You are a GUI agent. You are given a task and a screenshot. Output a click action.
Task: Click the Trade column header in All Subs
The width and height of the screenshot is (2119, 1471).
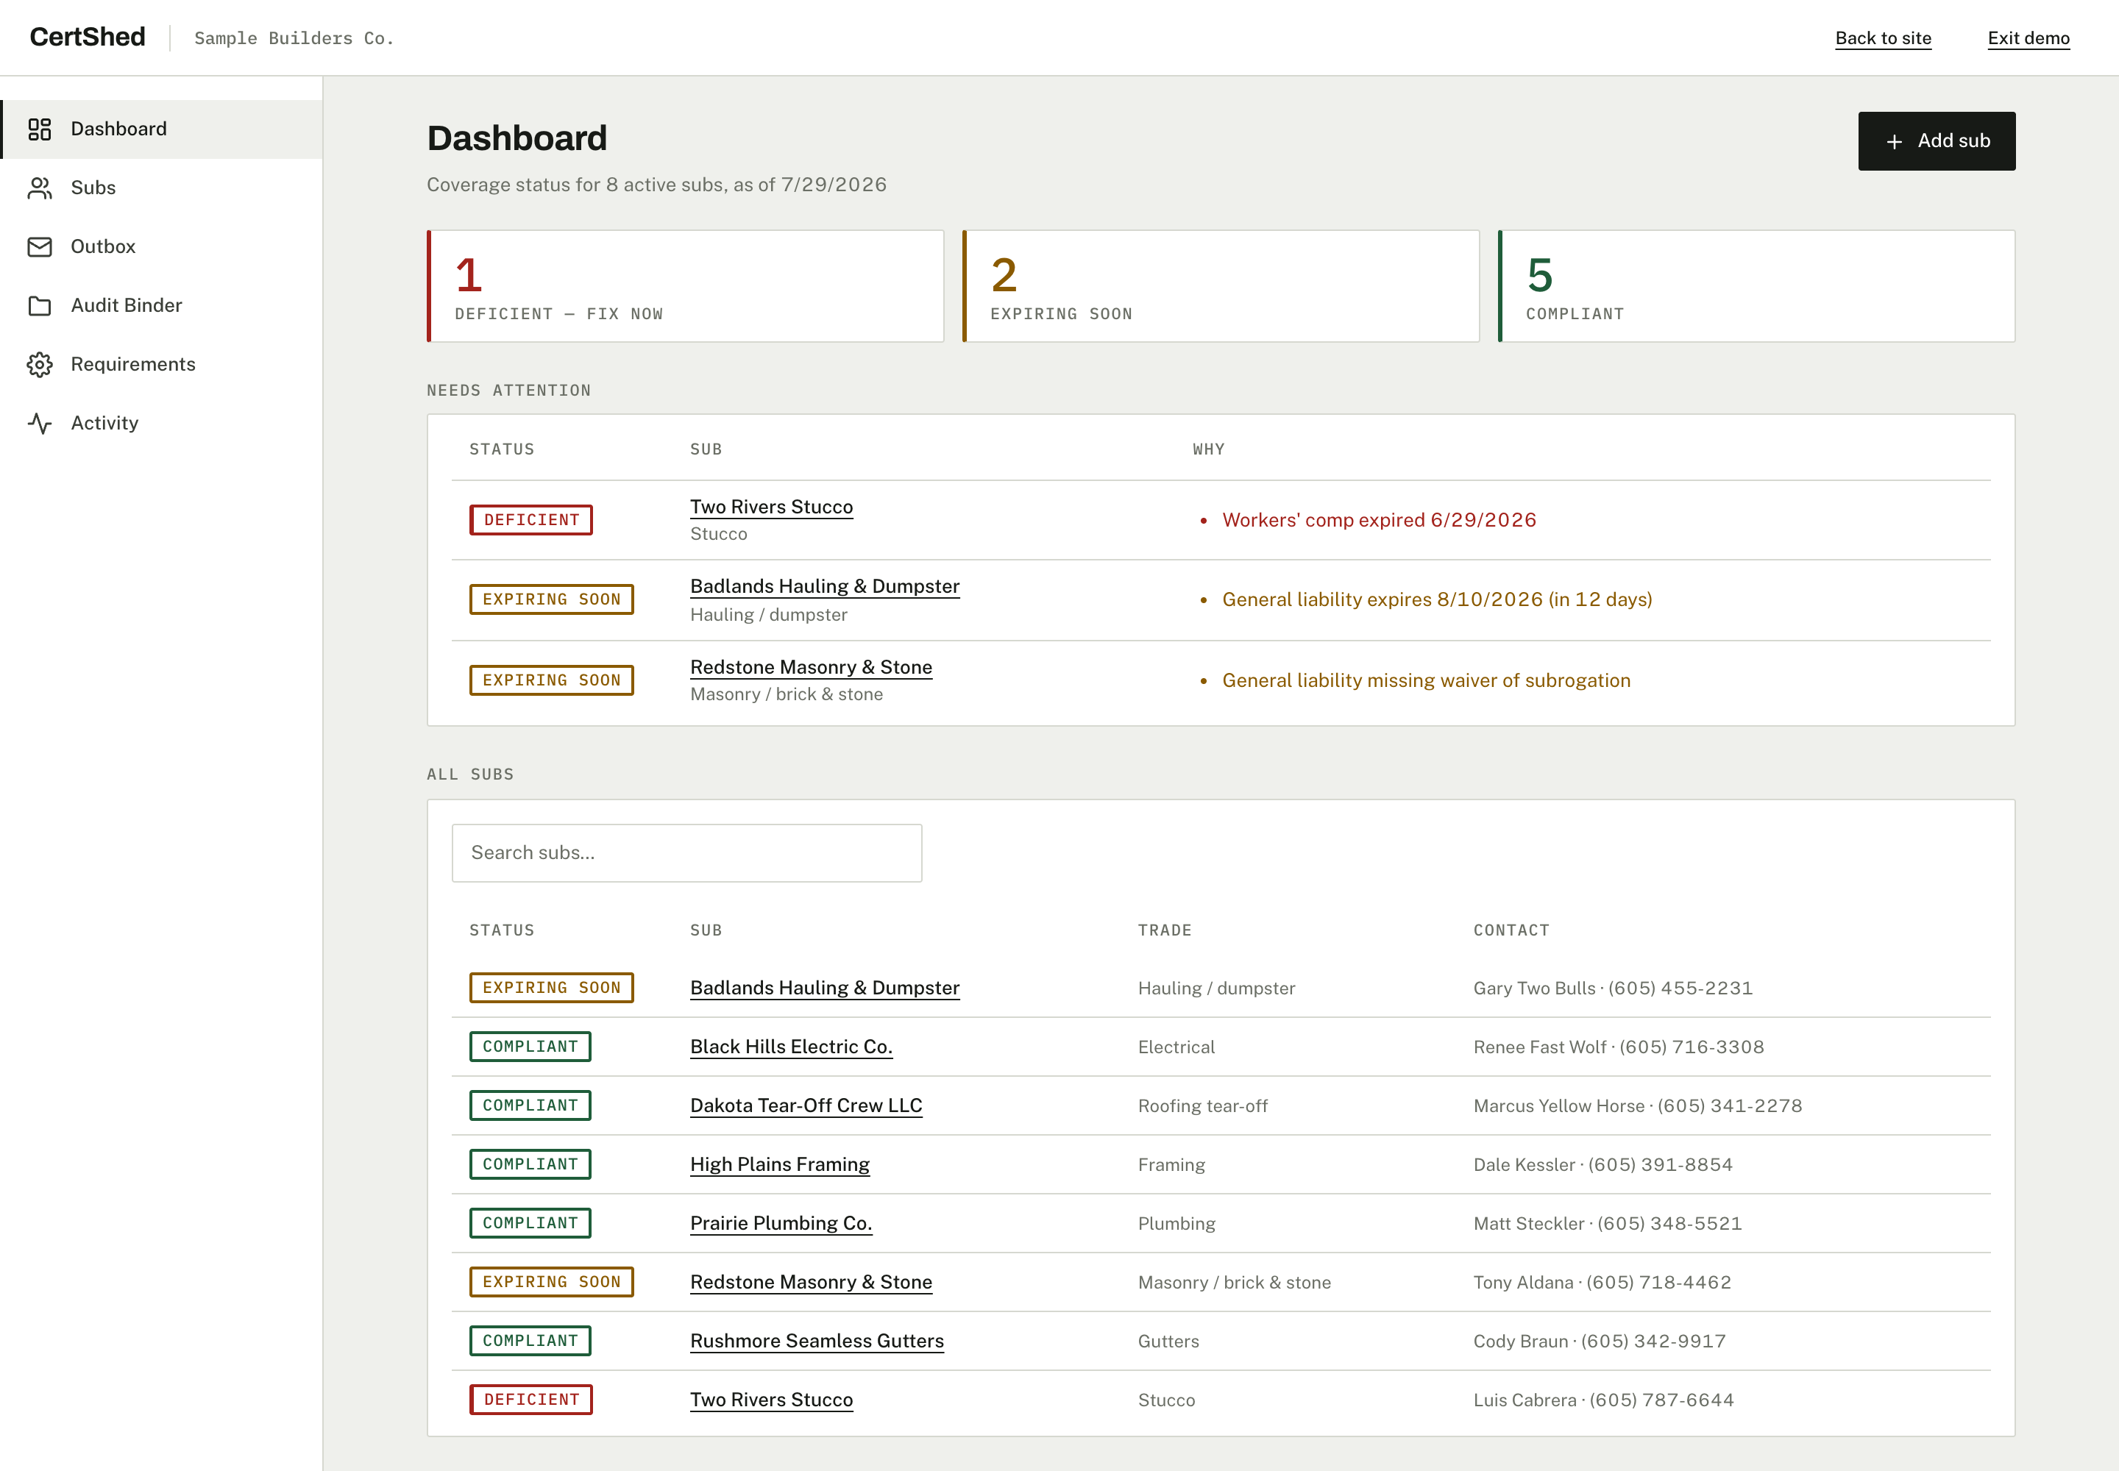(x=1165, y=930)
